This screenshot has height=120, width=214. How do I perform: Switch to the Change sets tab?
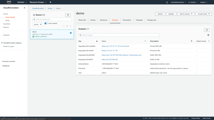point(151,20)
